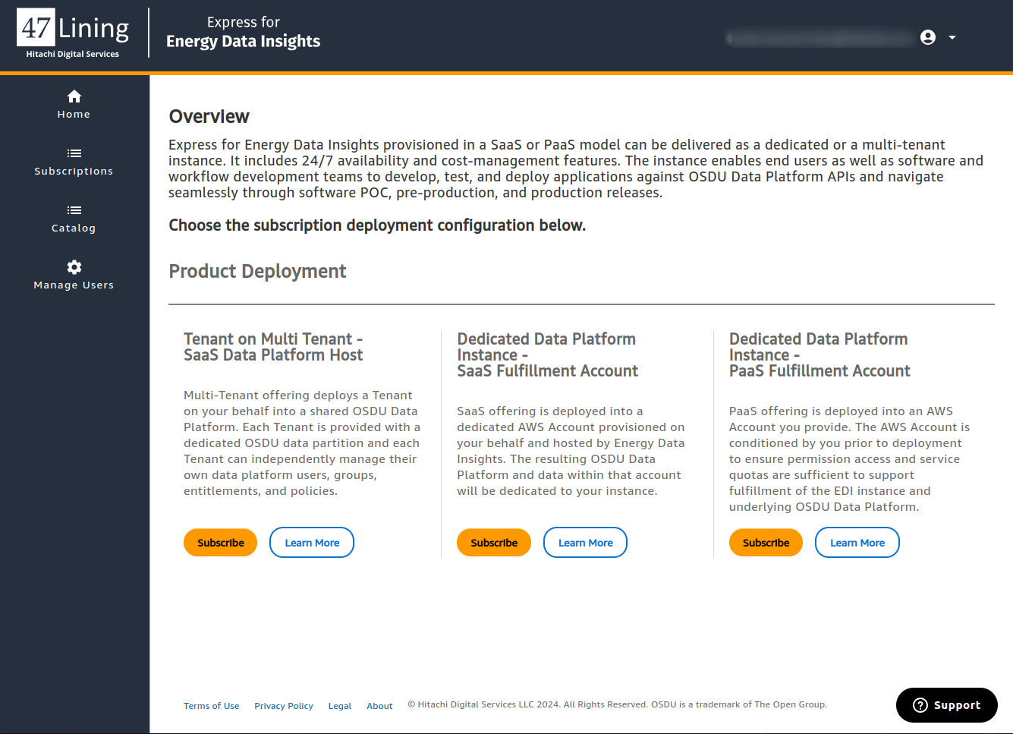Click the Subscriptions list icon
Screen dimensions: 1013x734
click(74, 153)
